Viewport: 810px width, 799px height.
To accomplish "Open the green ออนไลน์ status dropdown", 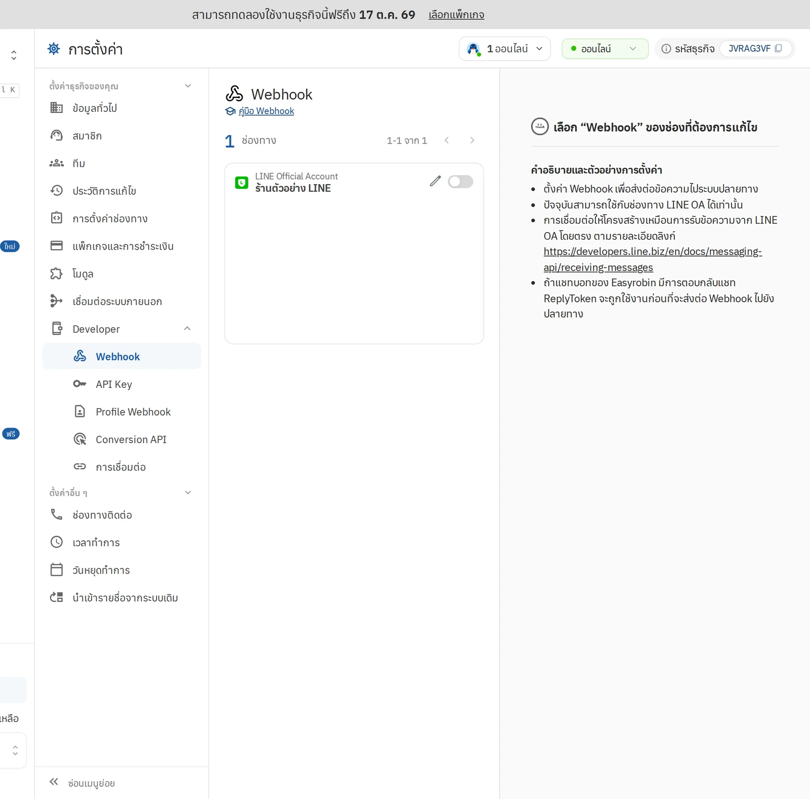I will [605, 49].
